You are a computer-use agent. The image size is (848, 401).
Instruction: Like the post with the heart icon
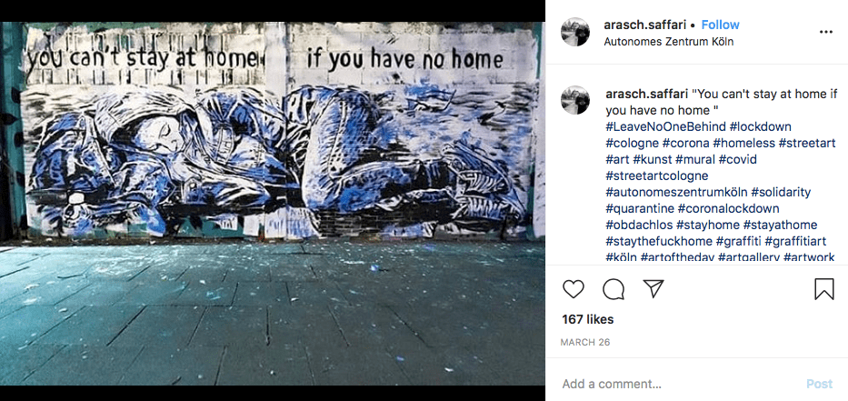(574, 289)
